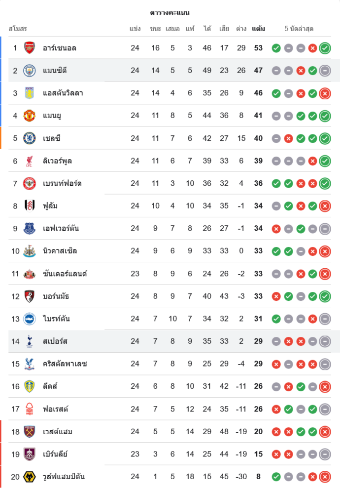Screen dimensions: 340x494
Task: Click Everton's green win form icon
Action: click(301, 229)
